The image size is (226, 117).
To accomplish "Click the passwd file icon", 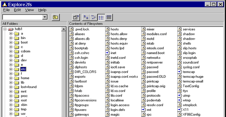I will pos(143,67).
